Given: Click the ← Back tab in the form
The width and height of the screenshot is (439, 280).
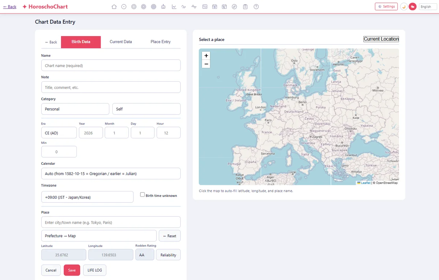Looking at the screenshot, I should 51,42.
